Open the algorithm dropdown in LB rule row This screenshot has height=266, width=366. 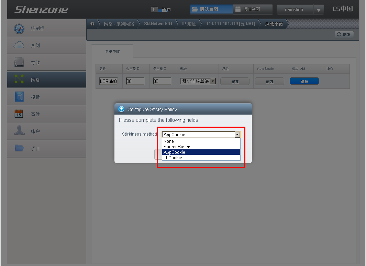213,81
